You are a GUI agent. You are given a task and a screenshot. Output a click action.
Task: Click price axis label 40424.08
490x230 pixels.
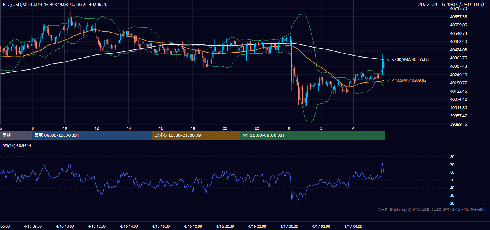(x=458, y=50)
